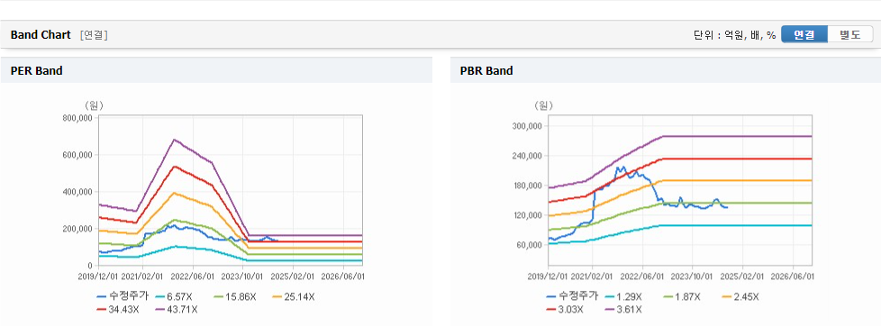Click the Band Chart title text
This screenshot has width=881, height=326.
click(x=41, y=35)
